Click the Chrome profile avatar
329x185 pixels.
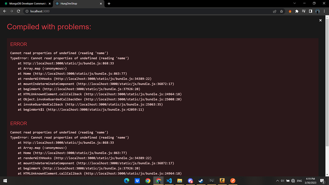pyautogui.click(x=317, y=11)
